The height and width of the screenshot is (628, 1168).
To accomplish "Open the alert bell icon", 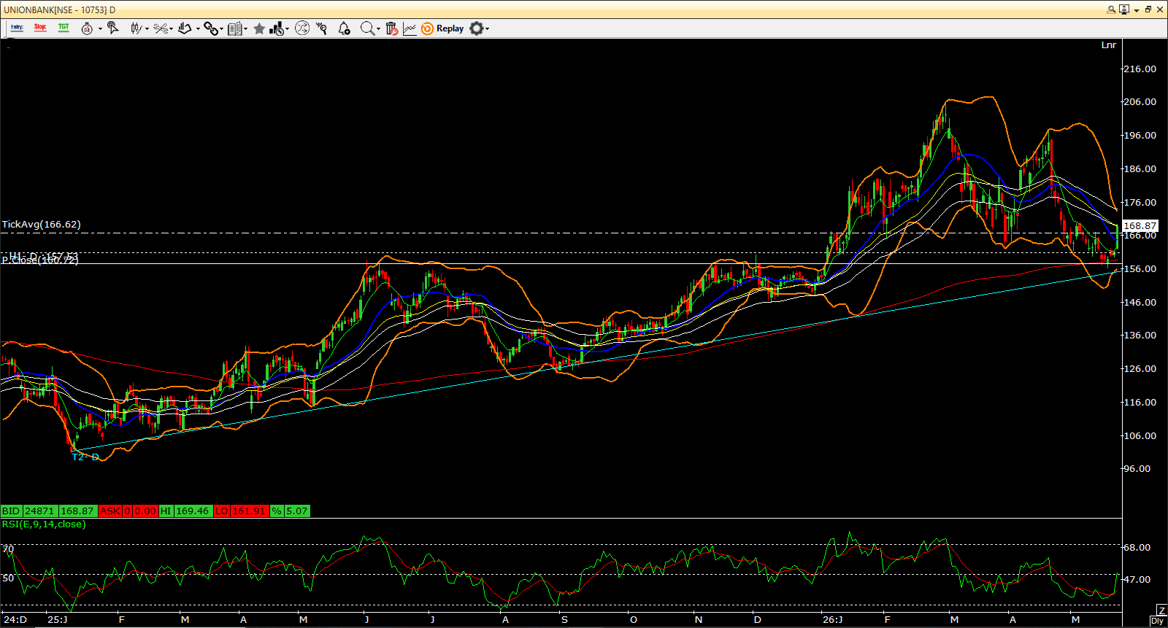I will point(344,28).
